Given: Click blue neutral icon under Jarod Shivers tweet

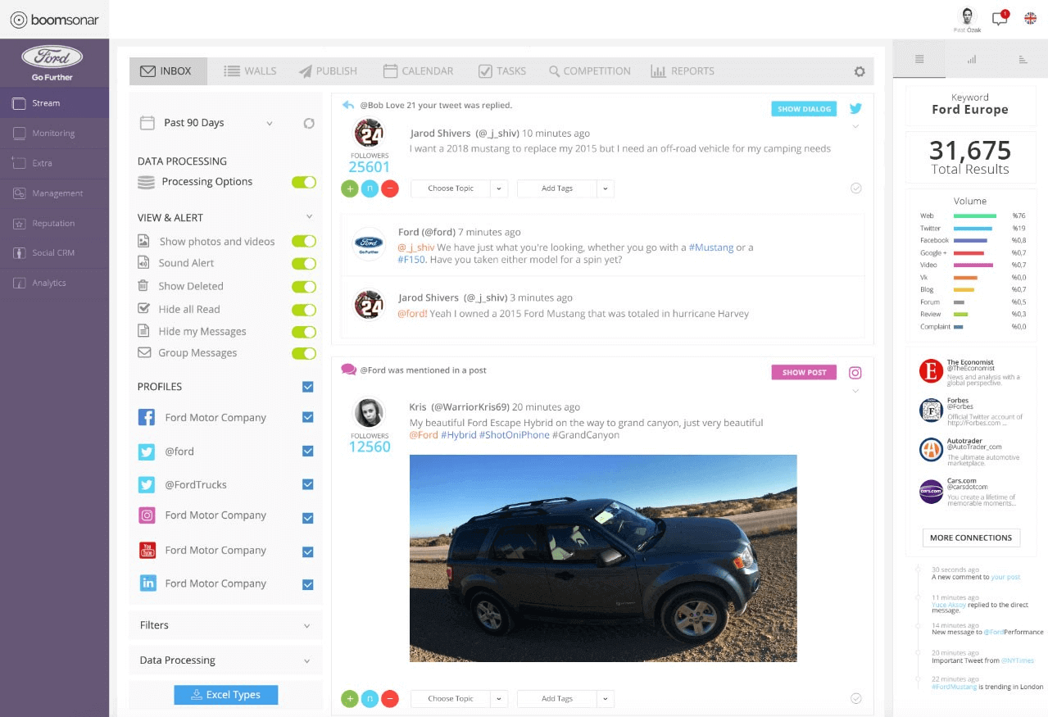Looking at the screenshot, I should (370, 188).
